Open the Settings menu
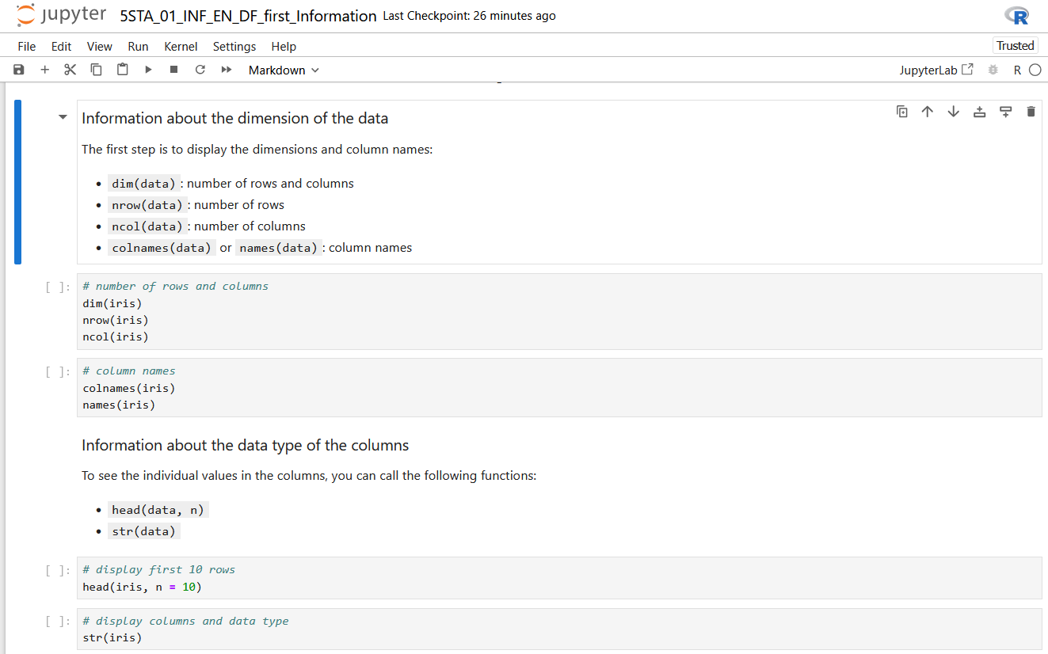The width and height of the screenshot is (1048, 654). click(234, 46)
